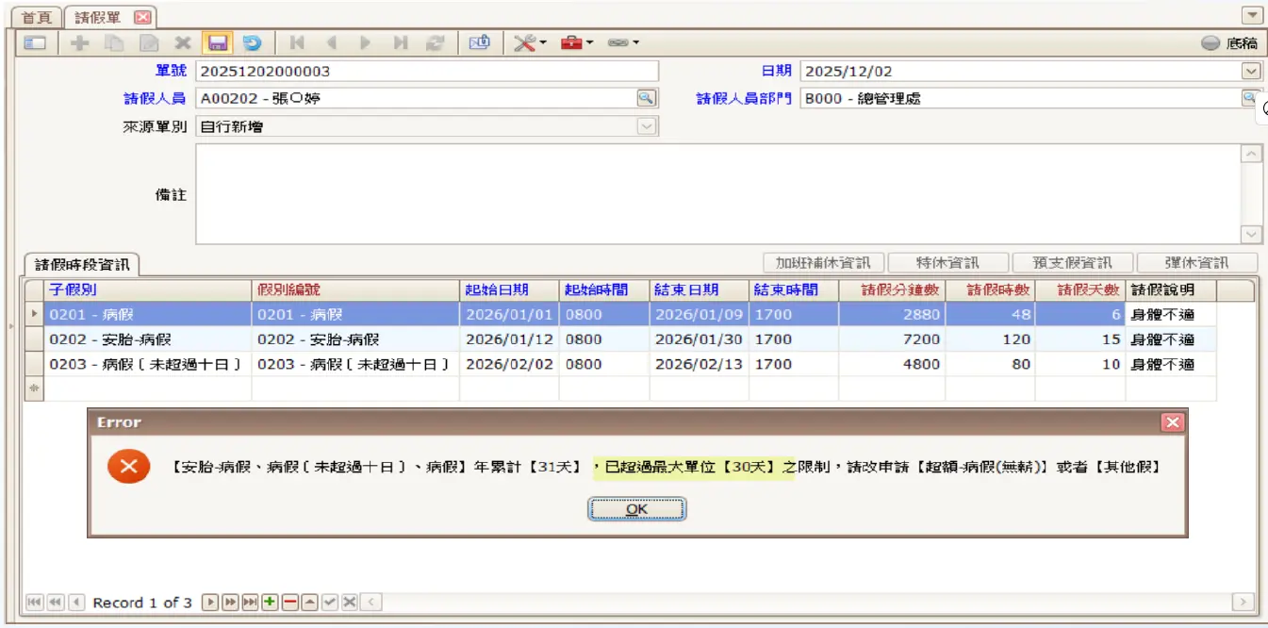
Task: Open the wrench tools dropdown in toolbar
Action: (529, 42)
